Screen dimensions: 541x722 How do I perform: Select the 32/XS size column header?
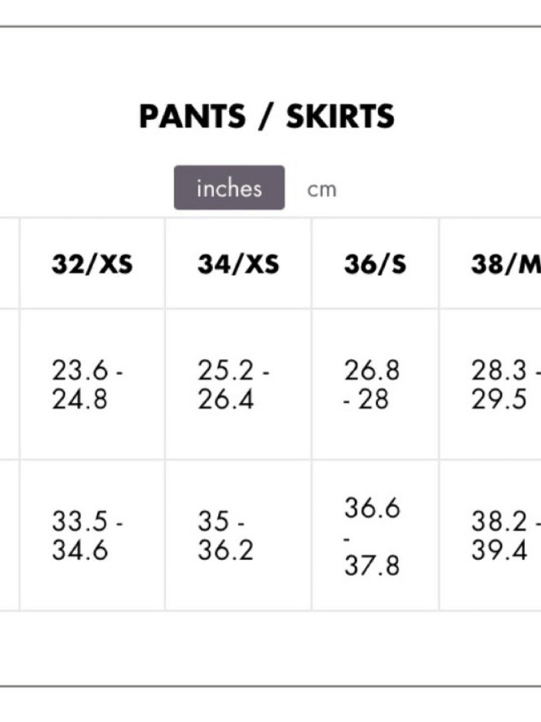point(92,264)
